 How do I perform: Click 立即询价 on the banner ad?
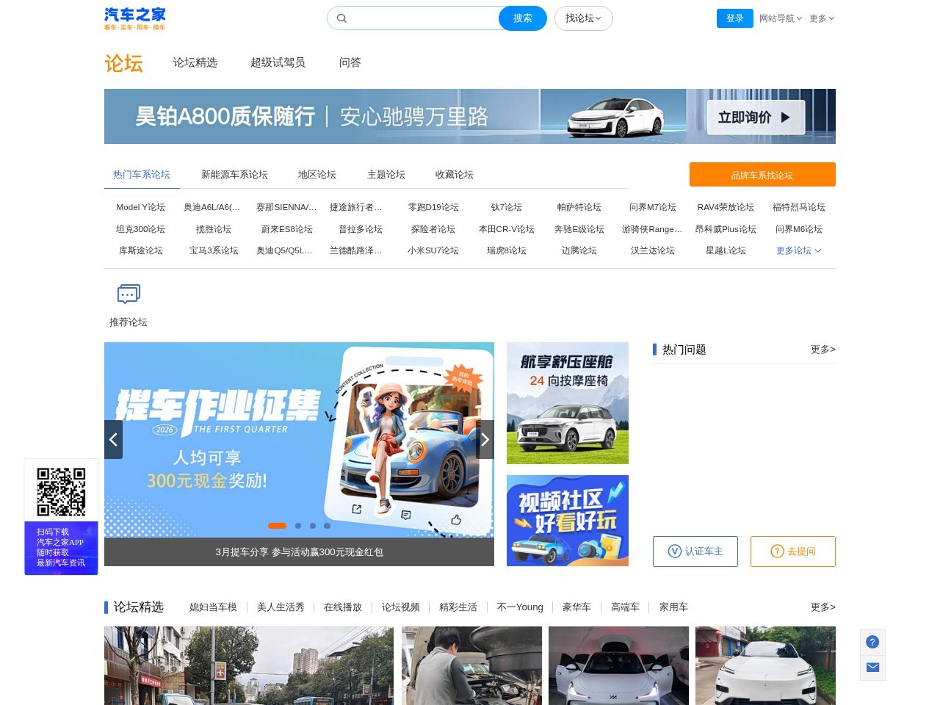click(x=754, y=116)
